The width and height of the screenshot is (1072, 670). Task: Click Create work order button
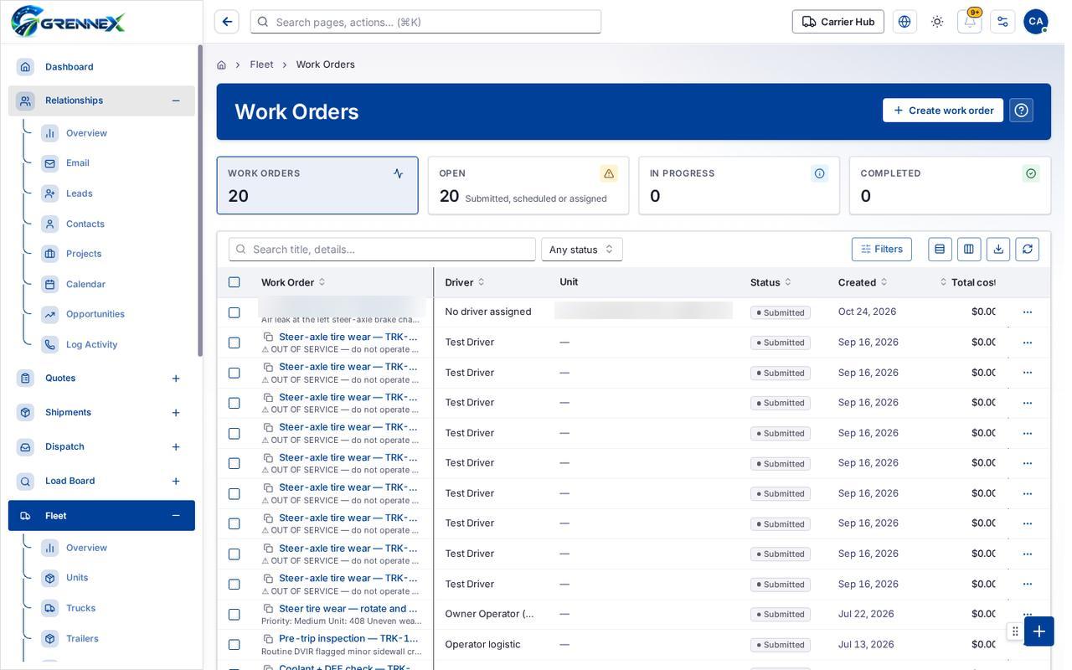point(943,111)
